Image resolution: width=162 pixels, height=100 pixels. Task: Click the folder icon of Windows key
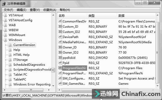click(5, 40)
